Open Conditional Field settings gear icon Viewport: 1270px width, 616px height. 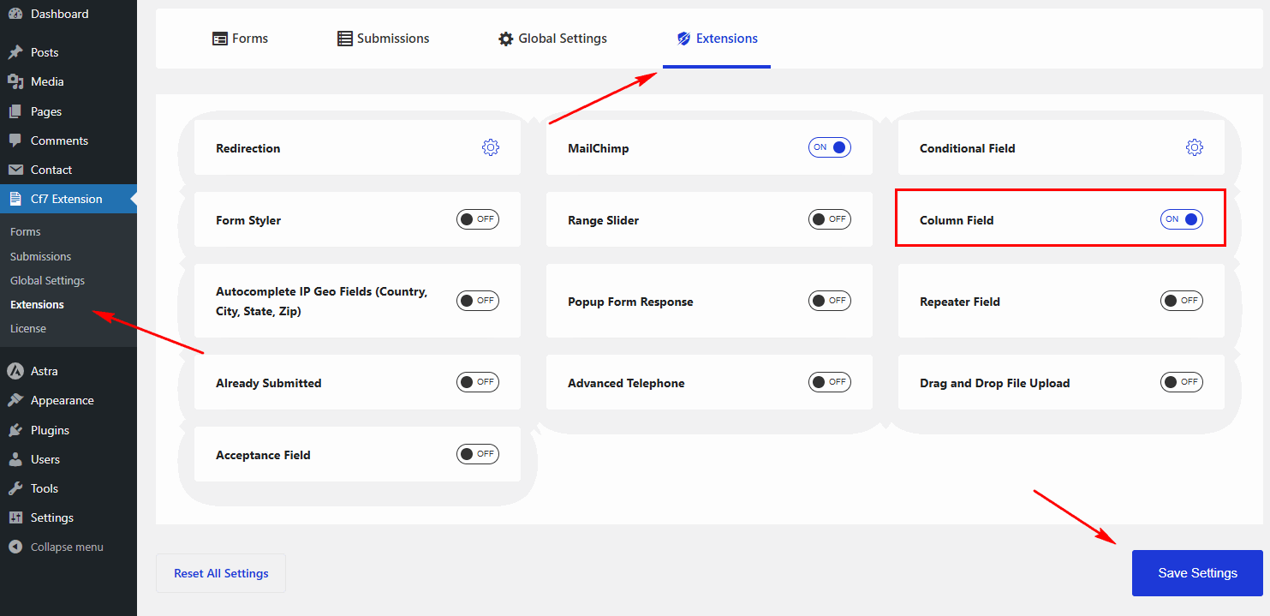tap(1194, 147)
